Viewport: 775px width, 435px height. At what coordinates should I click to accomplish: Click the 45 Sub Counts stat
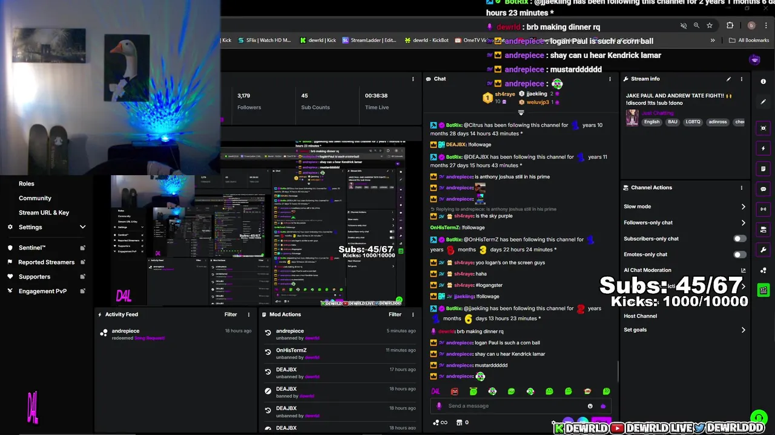coord(315,101)
